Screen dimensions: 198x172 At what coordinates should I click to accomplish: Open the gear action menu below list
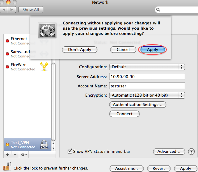pos(24,154)
